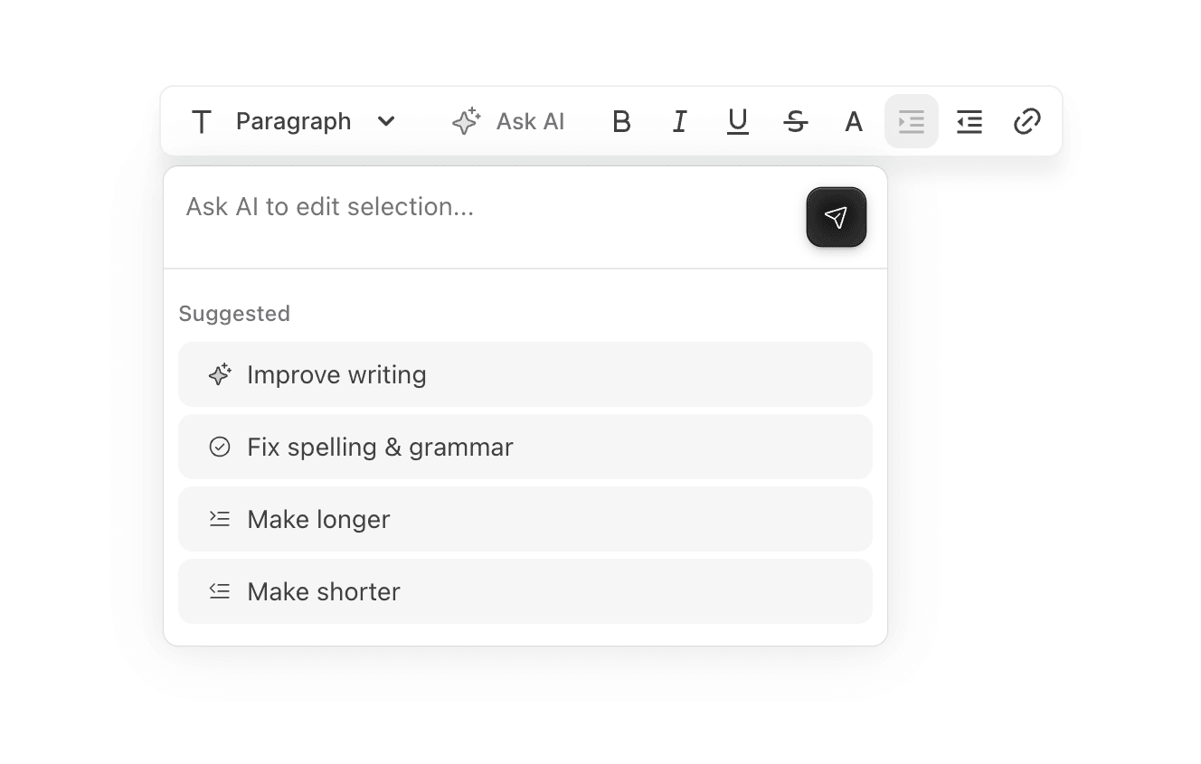Insert a hyperlink
1201x764 pixels.
pyautogui.click(x=1026, y=121)
